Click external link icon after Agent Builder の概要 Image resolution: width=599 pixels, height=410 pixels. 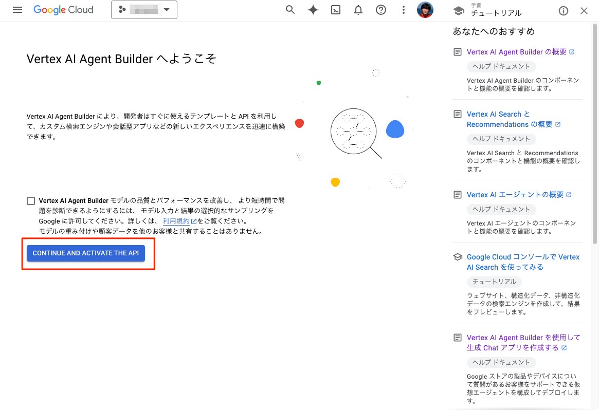pos(572,52)
